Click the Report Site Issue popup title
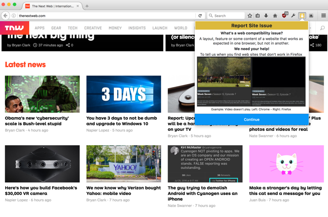This screenshot has height=217, width=328. pos(252,26)
